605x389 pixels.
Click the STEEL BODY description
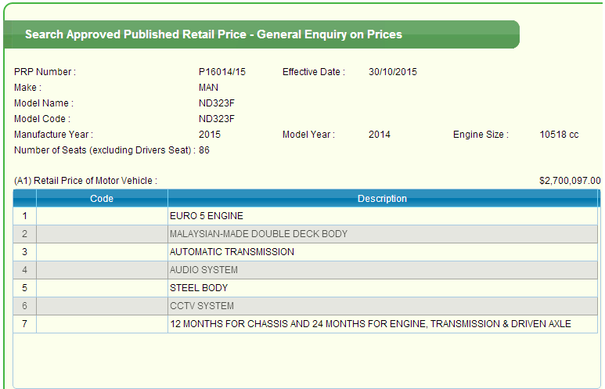199,288
